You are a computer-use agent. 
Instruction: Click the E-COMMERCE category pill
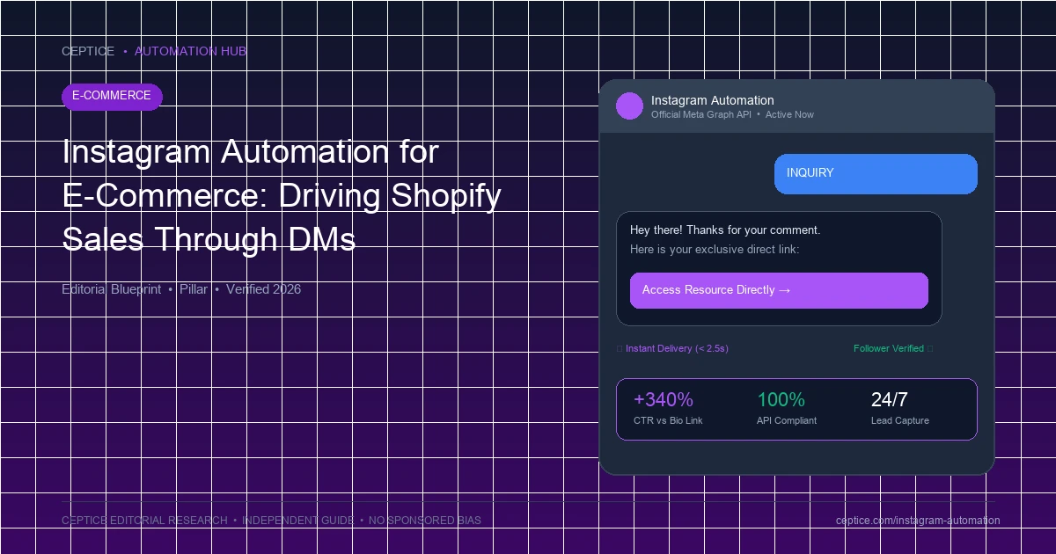(112, 97)
